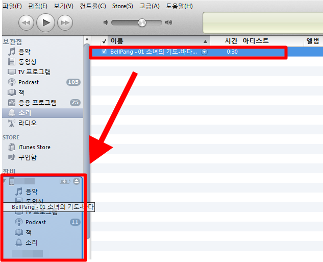
Task: Click the 응용 프로그램 75 count badge
Action: 75,103
